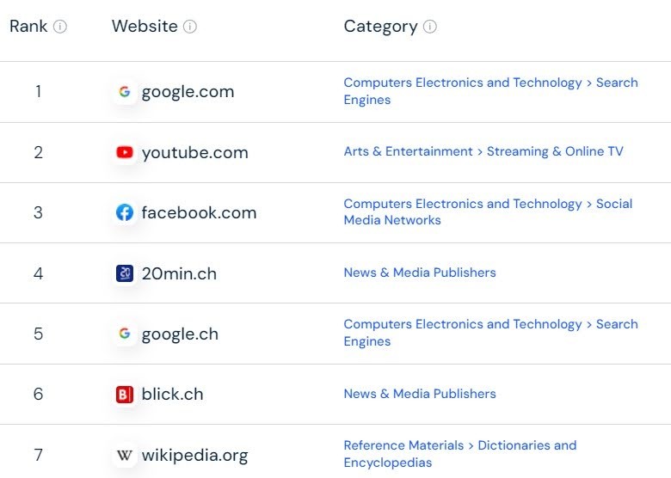Open the google.com website entry
This screenshot has height=478, width=671.
click(x=188, y=92)
